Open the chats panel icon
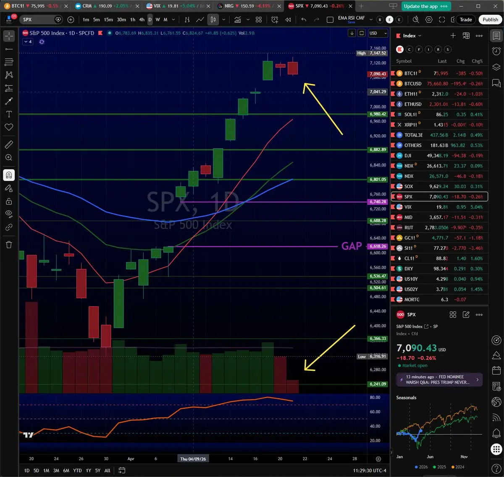504x477 pixels. tap(496, 83)
